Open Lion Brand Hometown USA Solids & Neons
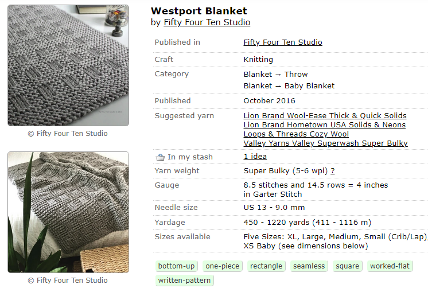This screenshot has height=292, width=428. tap(324, 125)
